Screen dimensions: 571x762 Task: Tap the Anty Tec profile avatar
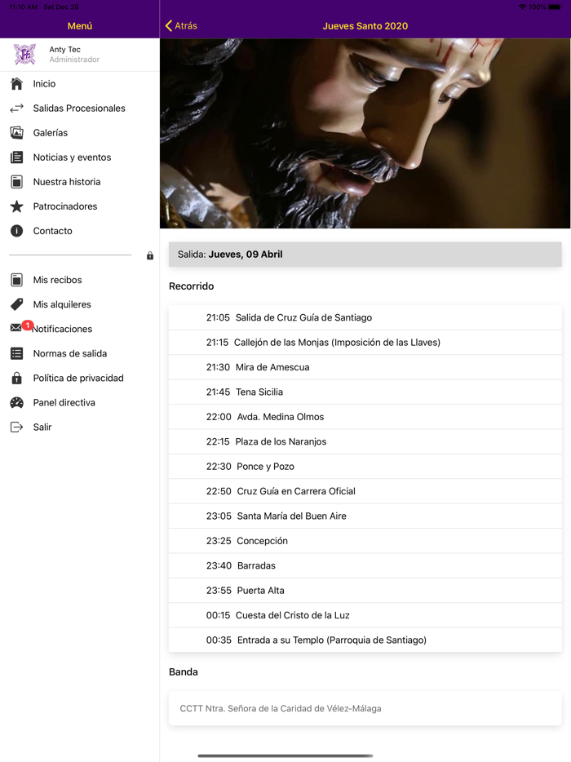tap(24, 54)
